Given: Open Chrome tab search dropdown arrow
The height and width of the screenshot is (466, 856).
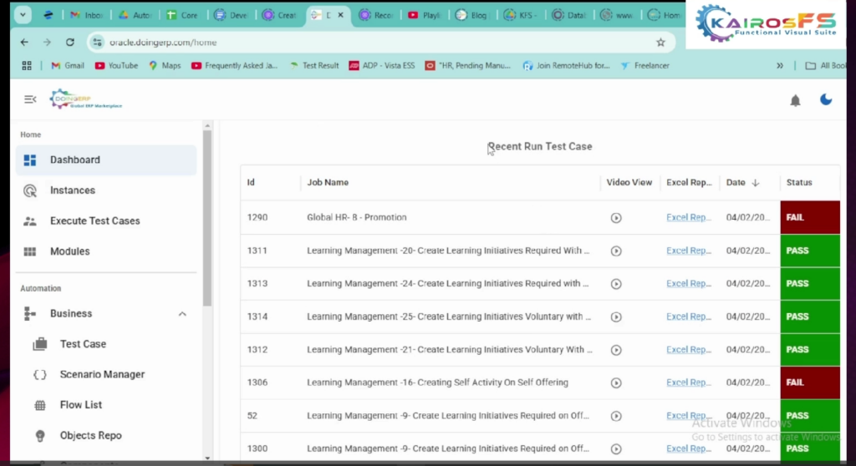Looking at the screenshot, I should click(22, 15).
